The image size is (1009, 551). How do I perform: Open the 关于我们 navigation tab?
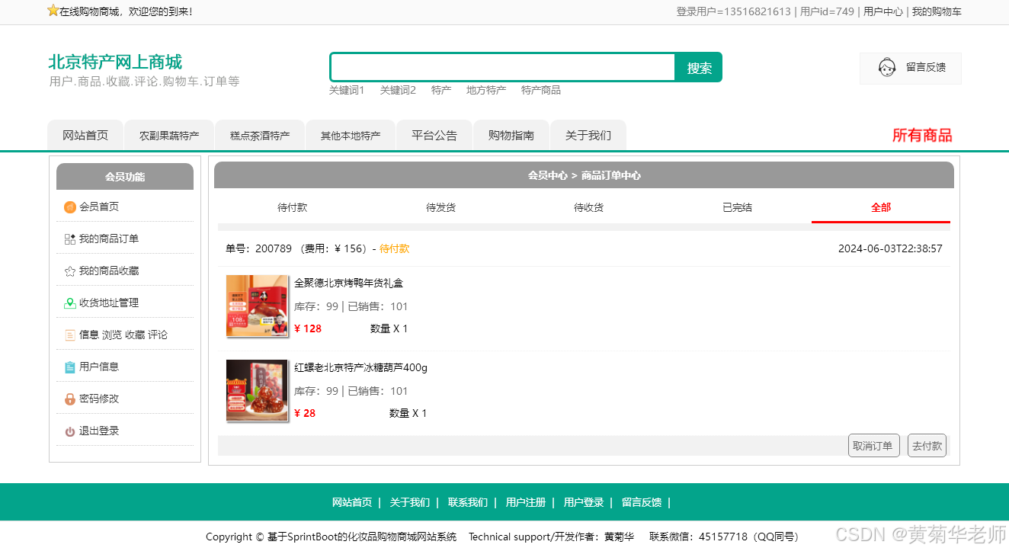coord(588,136)
